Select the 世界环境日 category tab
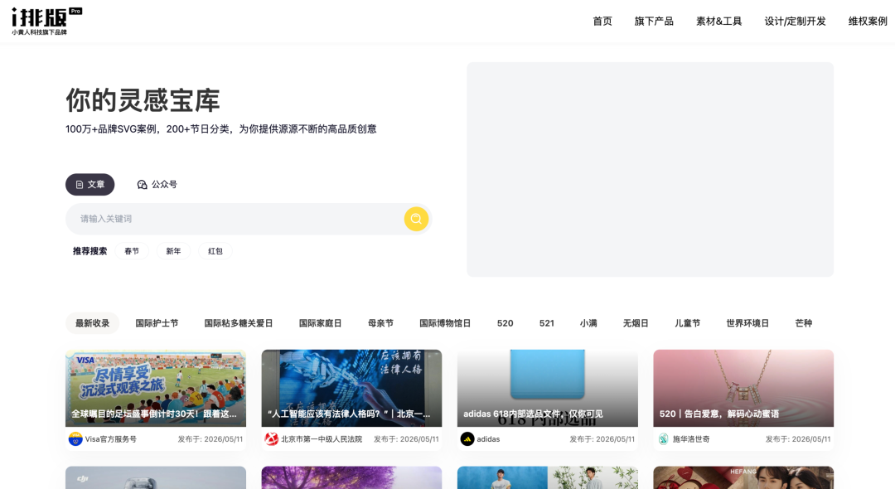Screen dimensions: 895x489 (x=747, y=323)
